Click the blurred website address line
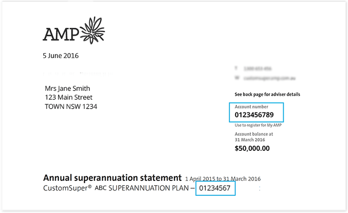Image resolution: width=348 pixels, height=213 pixels. [265, 78]
